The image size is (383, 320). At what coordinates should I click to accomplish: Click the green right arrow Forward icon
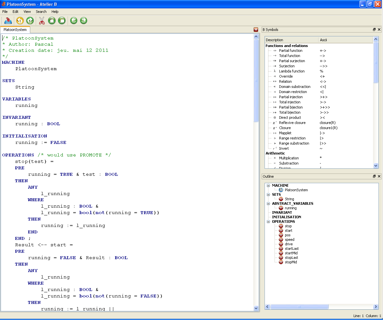pyautogui.click(x=83, y=21)
